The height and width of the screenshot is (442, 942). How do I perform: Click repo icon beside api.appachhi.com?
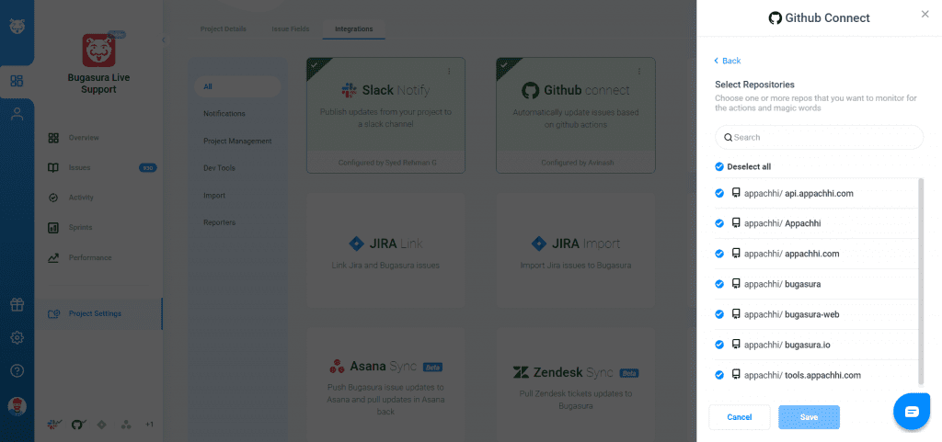pos(736,193)
